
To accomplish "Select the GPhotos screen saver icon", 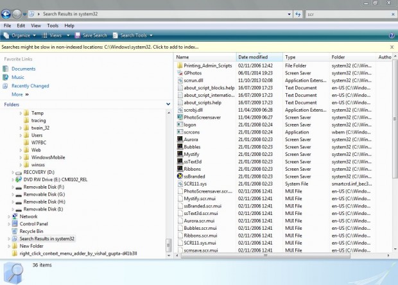I will click(180, 73).
